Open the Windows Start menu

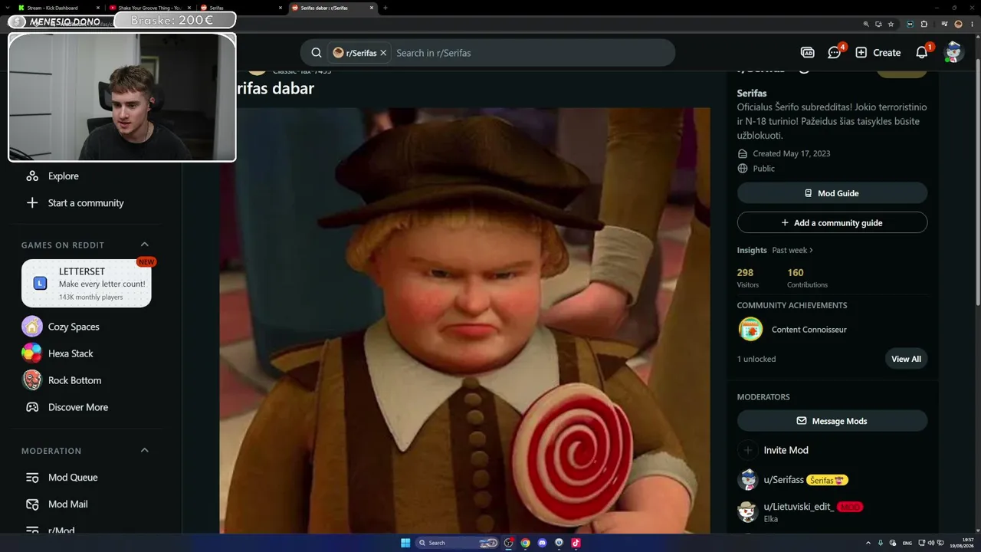[x=405, y=543]
